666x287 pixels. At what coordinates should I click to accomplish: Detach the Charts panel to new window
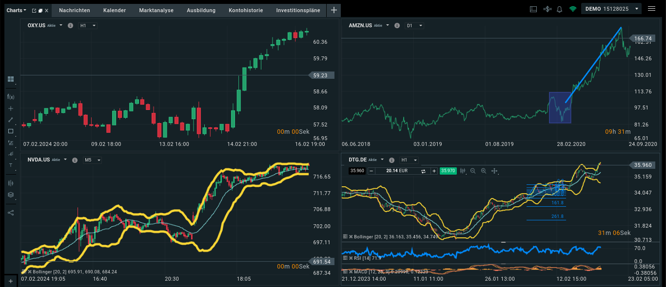tap(34, 10)
